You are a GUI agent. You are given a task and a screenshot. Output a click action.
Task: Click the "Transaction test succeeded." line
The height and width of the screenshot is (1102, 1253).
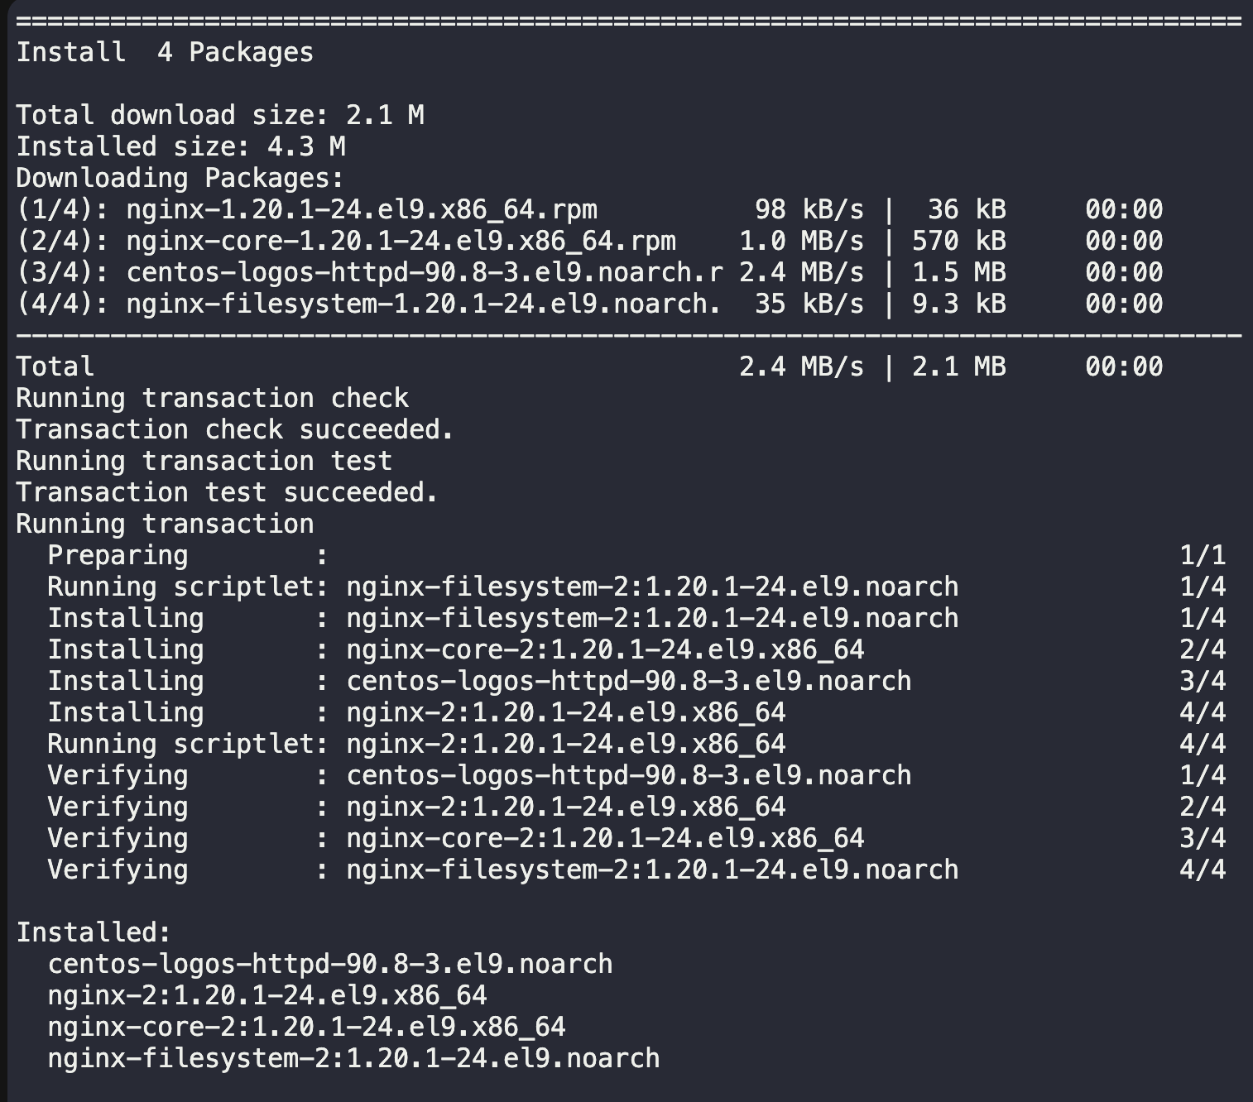tap(227, 492)
